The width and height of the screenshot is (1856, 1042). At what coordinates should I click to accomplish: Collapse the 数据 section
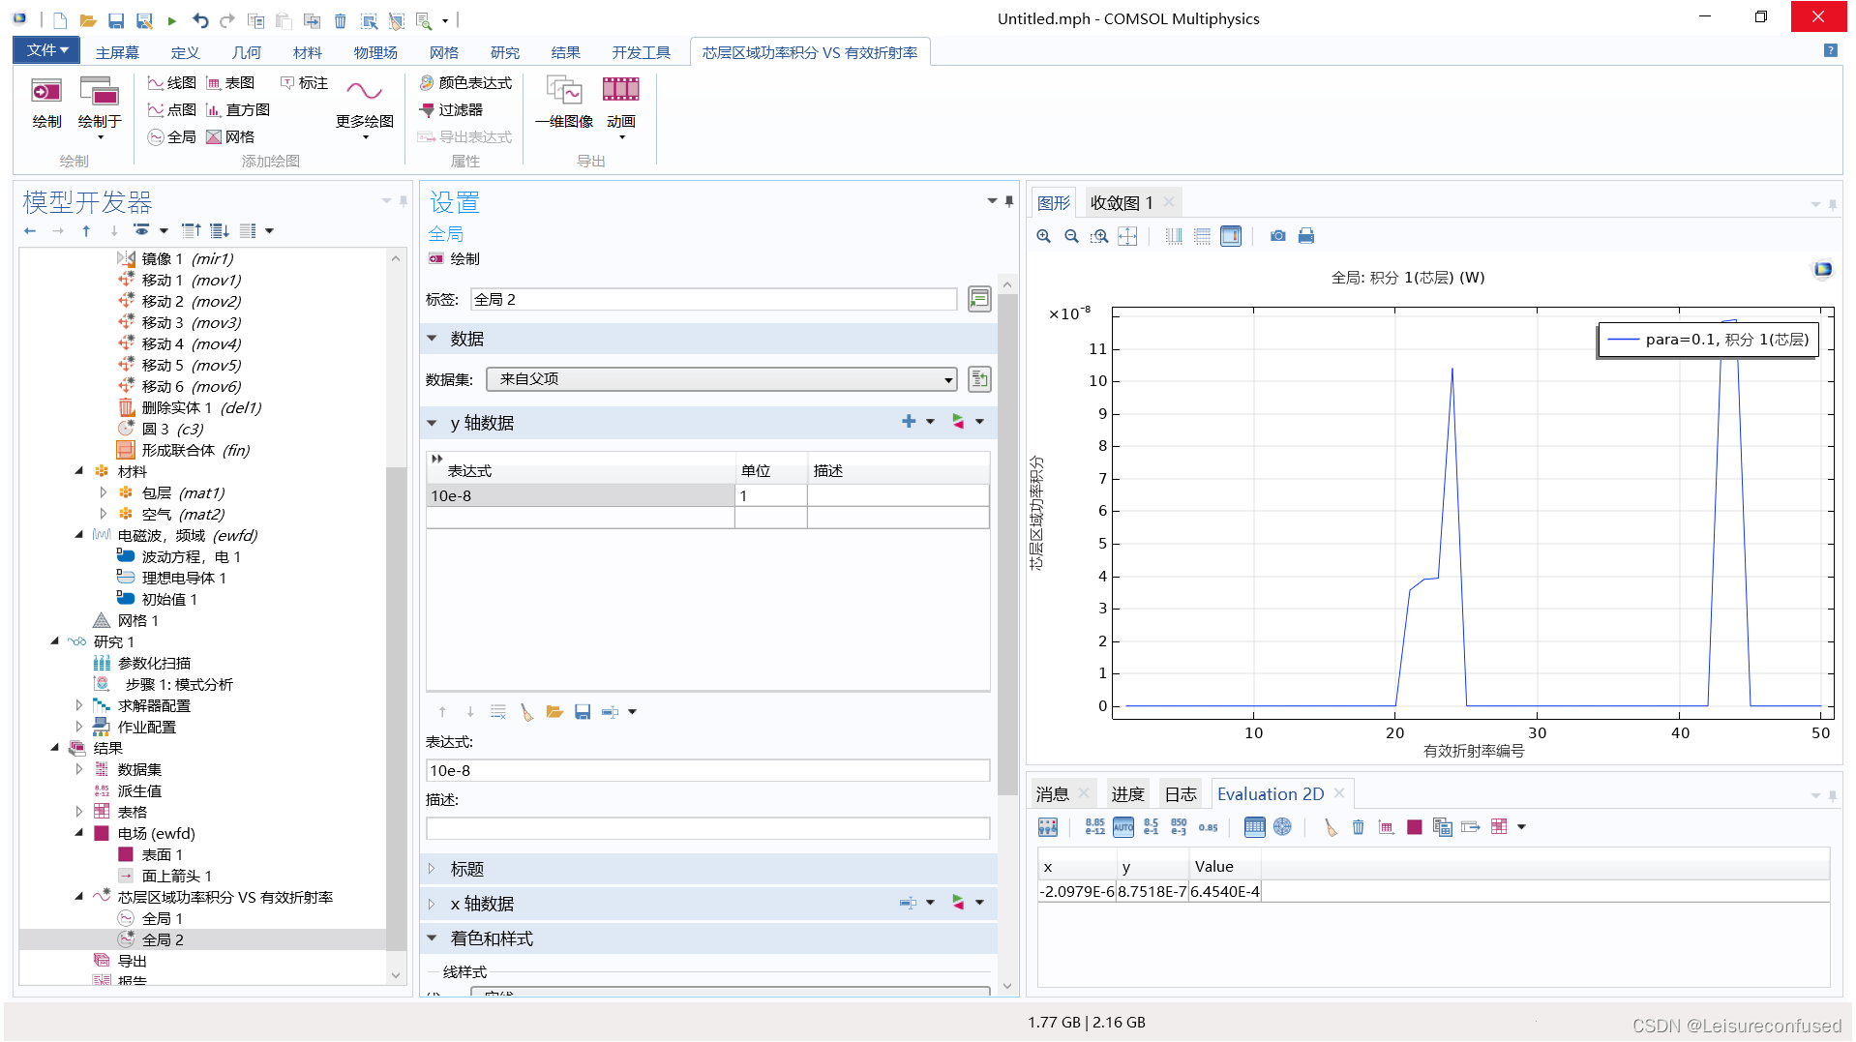pyautogui.click(x=433, y=339)
